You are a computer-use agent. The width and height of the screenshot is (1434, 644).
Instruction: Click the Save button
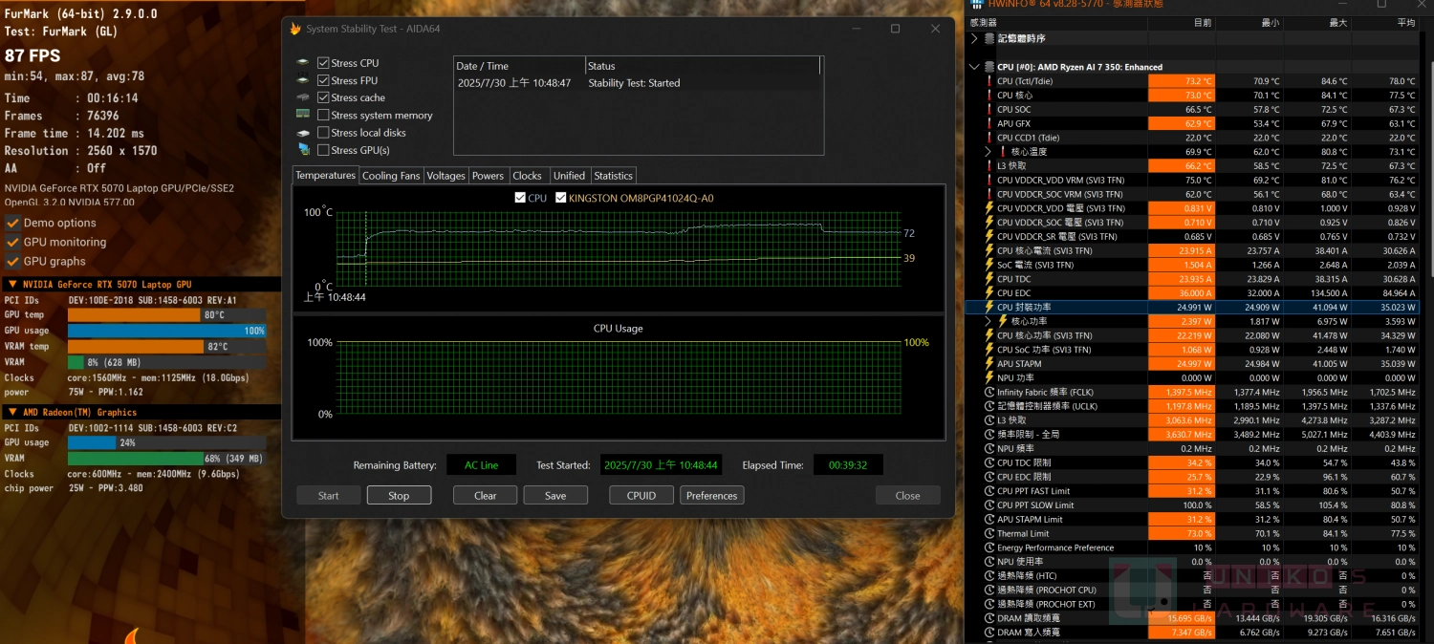pos(555,495)
